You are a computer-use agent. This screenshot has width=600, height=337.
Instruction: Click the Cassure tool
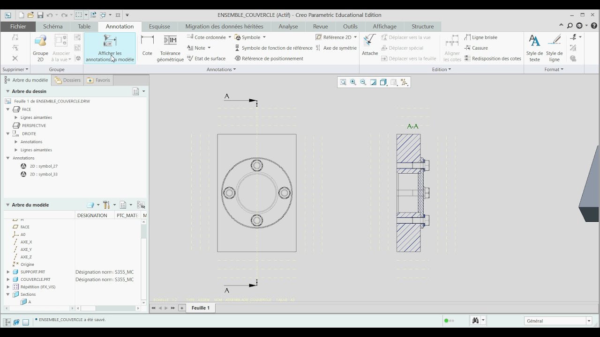click(476, 48)
